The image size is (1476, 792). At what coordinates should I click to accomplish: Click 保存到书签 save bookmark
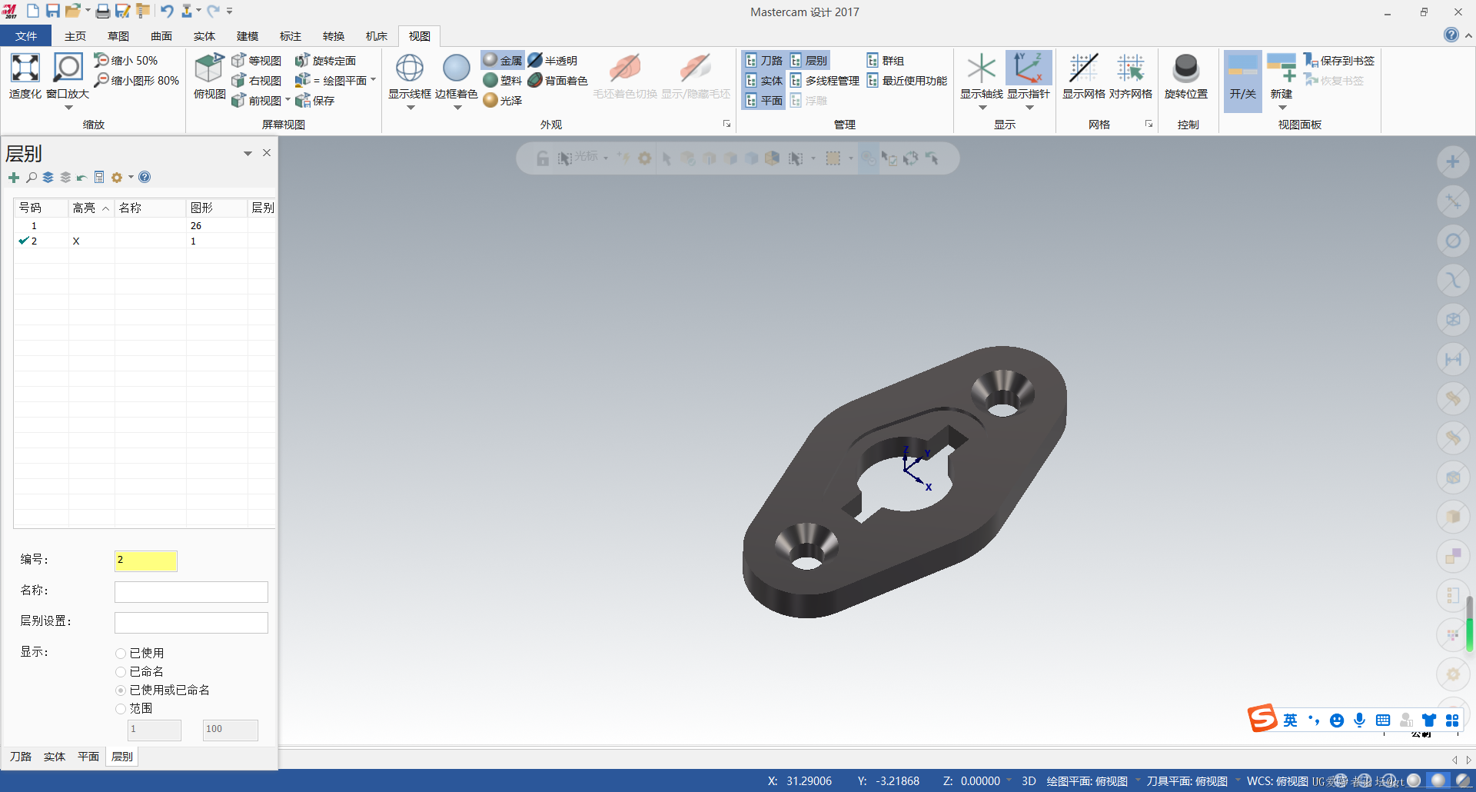pyautogui.click(x=1339, y=60)
